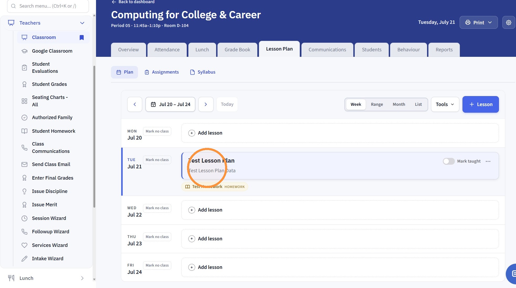Viewport: 516px width, 288px height.
Task: Click the Lunch fork and knife icon
Action: (x=11, y=278)
